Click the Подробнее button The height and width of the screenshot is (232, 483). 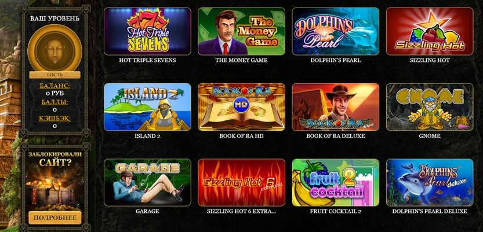55,218
